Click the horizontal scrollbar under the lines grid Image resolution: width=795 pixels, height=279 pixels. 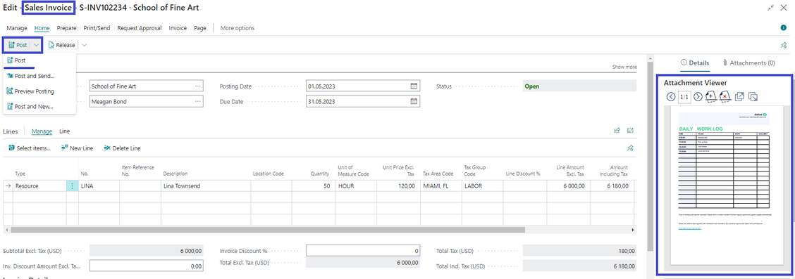tap(319, 230)
